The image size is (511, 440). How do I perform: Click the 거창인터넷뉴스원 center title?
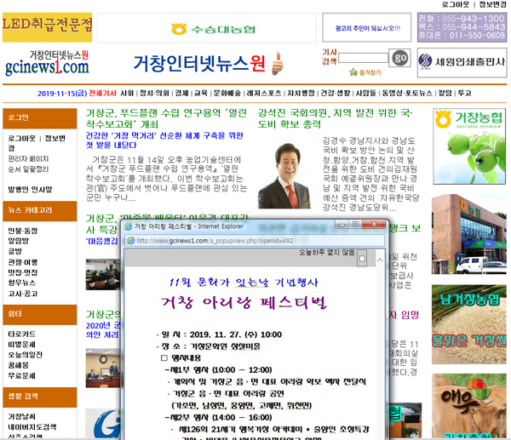click(x=199, y=64)
